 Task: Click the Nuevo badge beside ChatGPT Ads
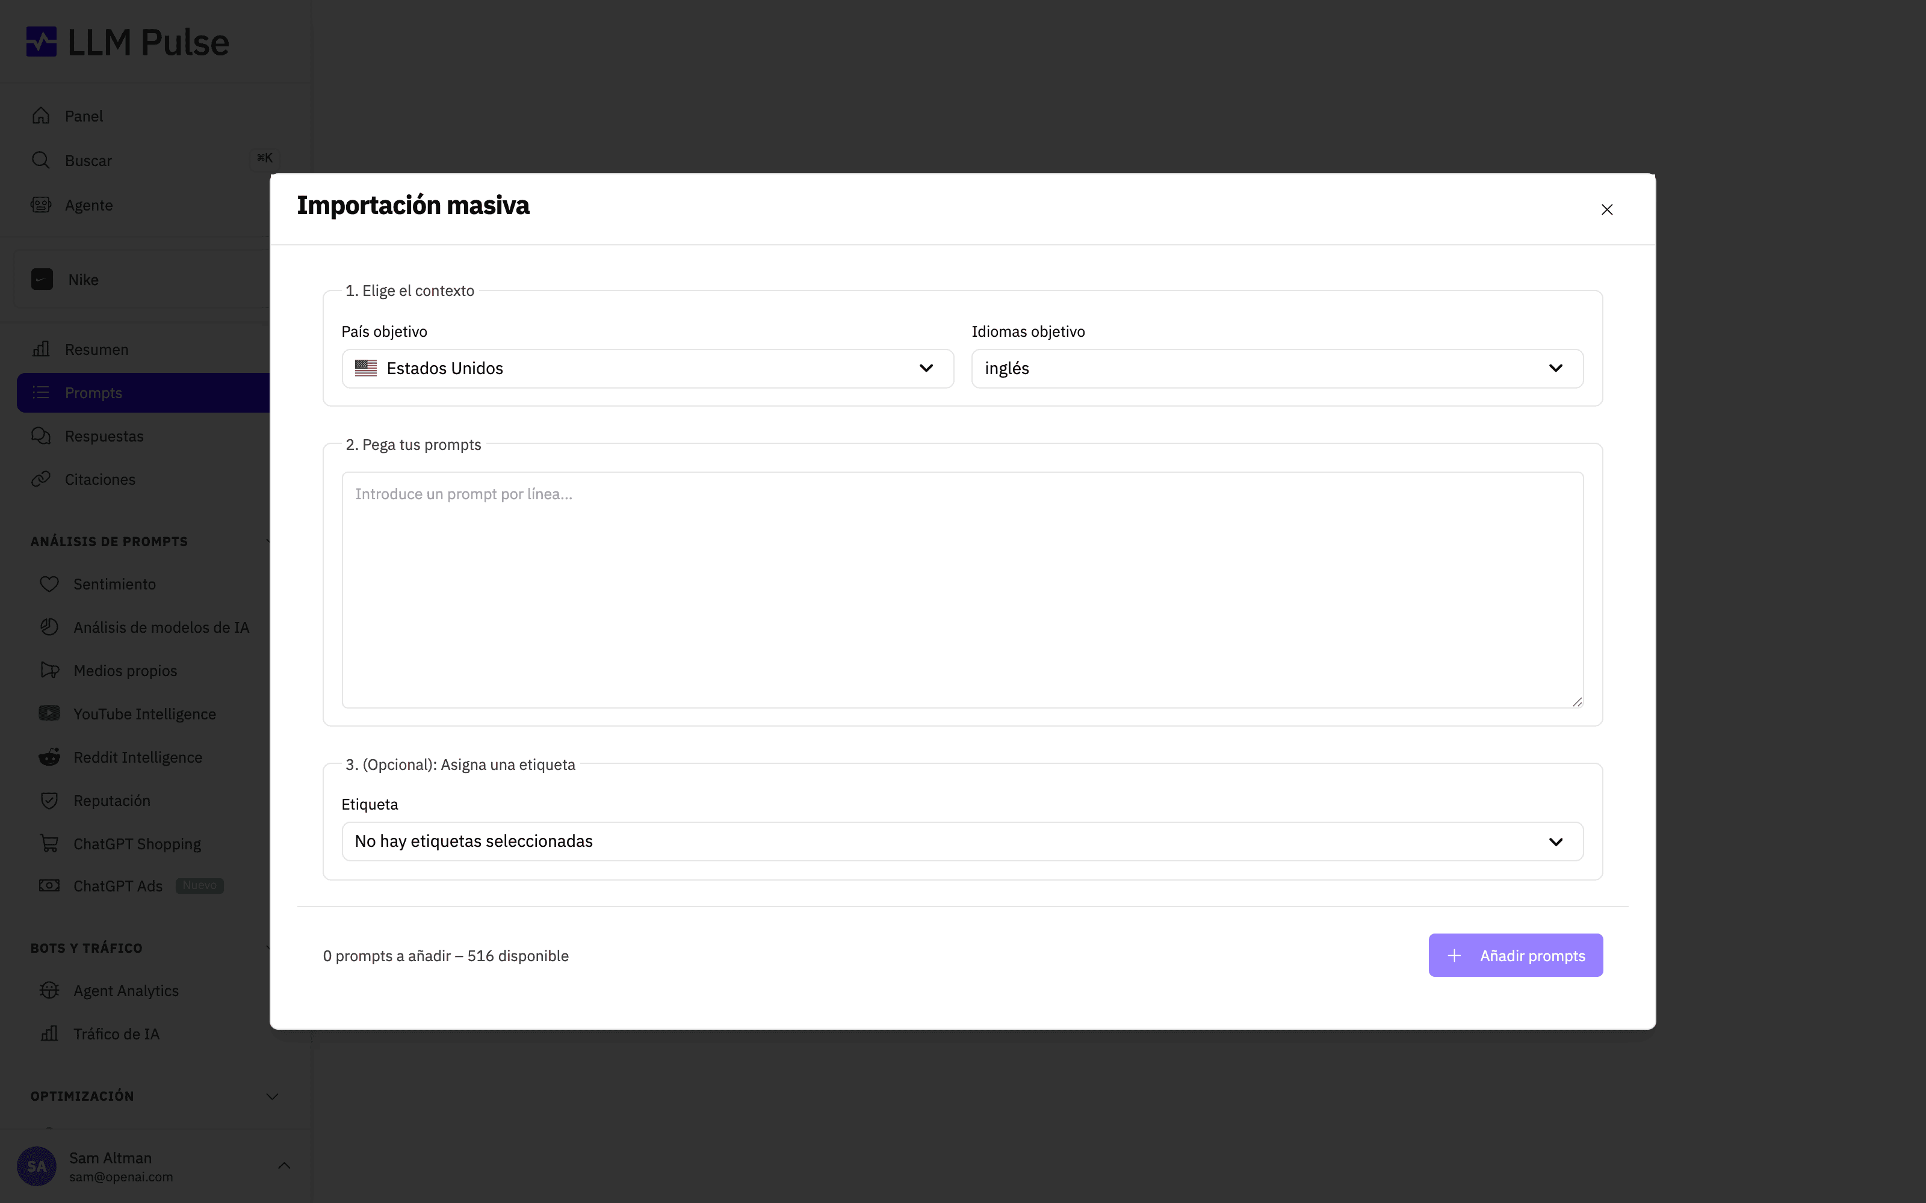(200, 885)
